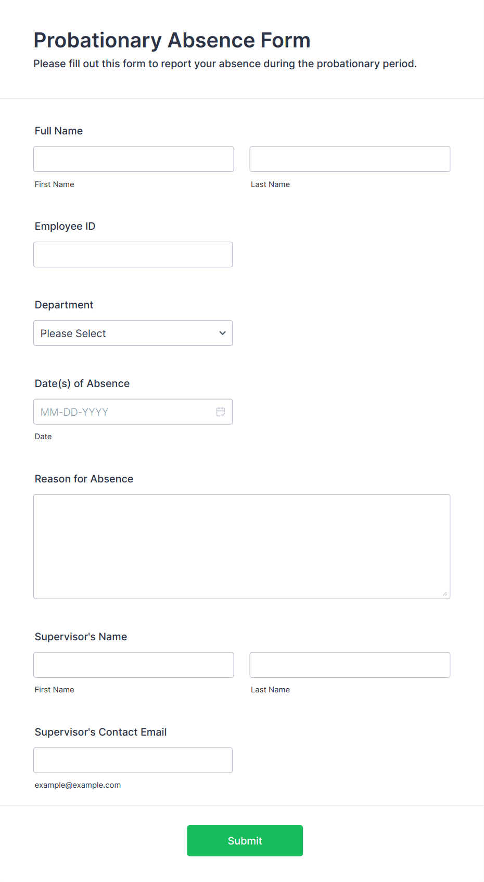Click the Supervisor's Contact Email input
The width and height of the screenshot is (484, 882).
[x=133, y=761]
